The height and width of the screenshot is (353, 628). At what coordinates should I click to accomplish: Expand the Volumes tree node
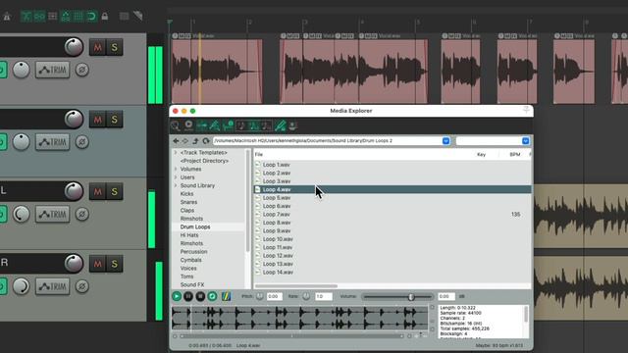(176, 169)
